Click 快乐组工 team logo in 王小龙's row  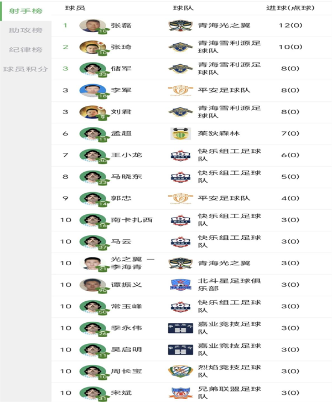pyautogui.click(x=180, y=155)
